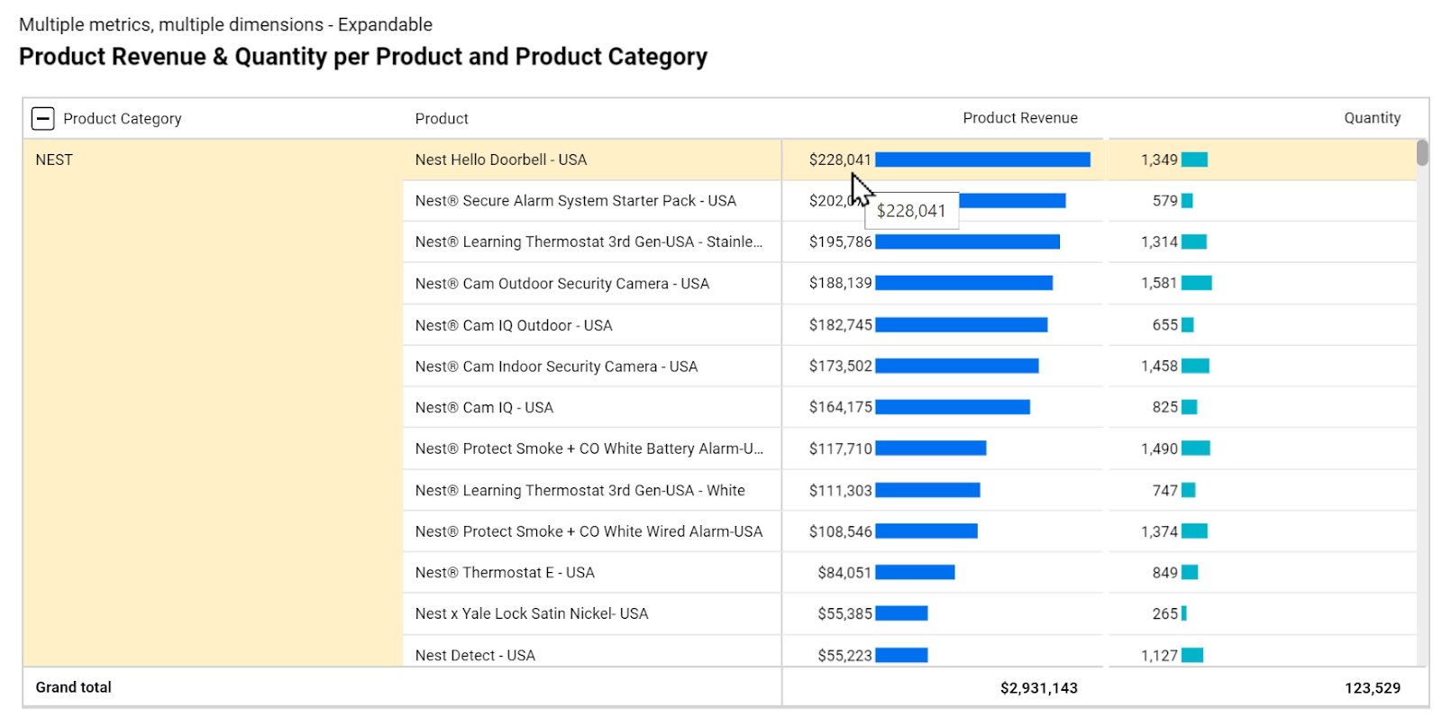Sort by the Product Revenue column header
The image size is (1442, 726).
click(1020, 118)
